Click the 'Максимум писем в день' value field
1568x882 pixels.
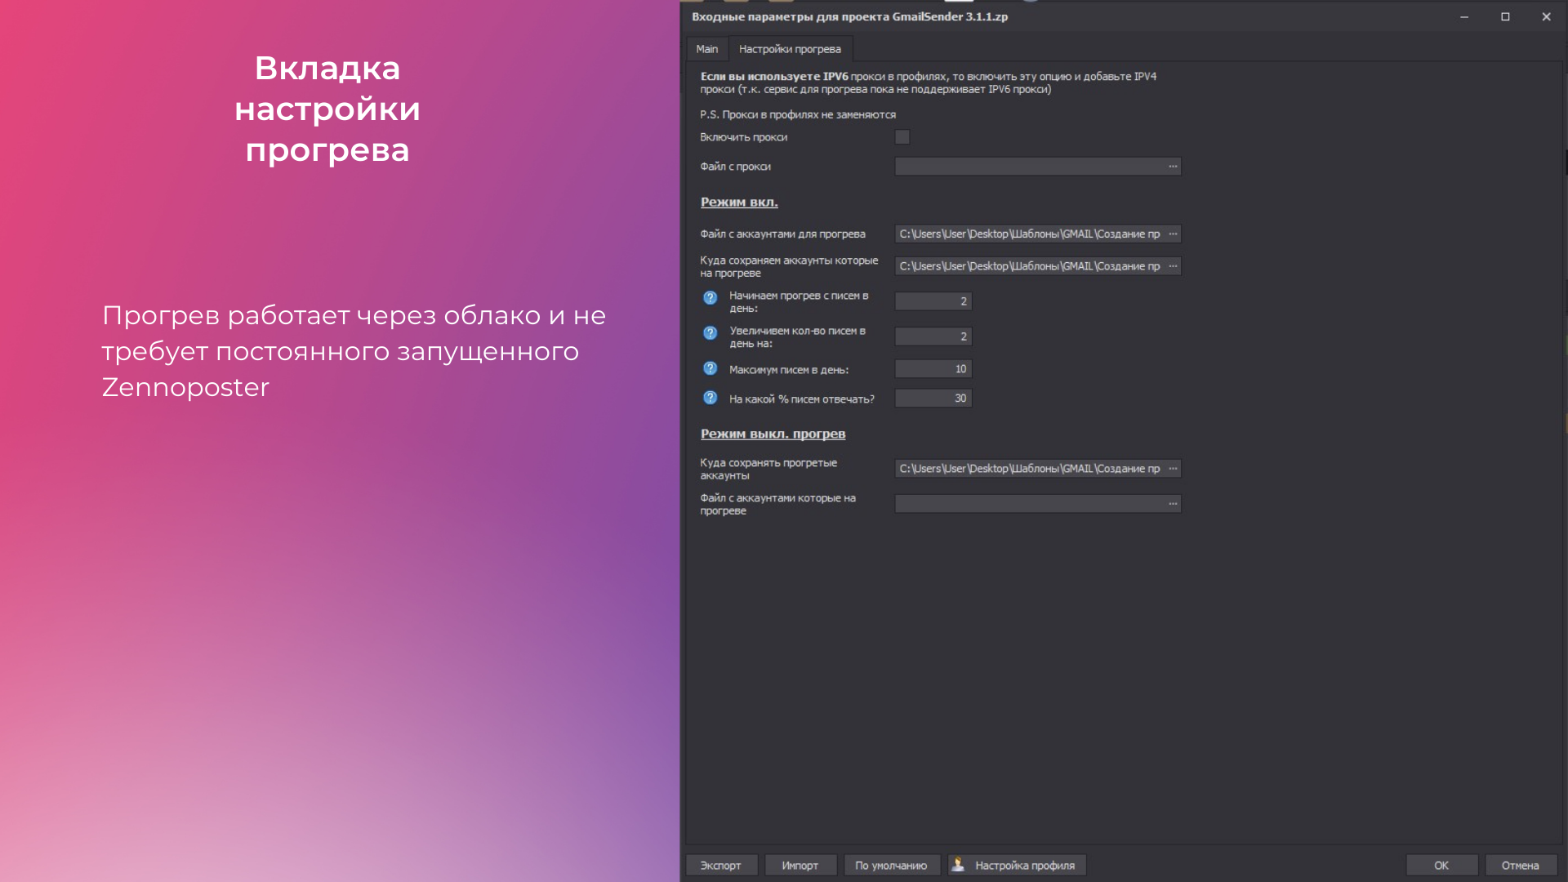pyautogui.click(x=933, y=369)
